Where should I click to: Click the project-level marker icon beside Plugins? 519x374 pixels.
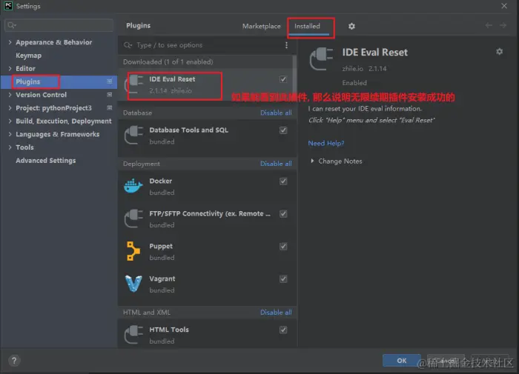pyautogui.click(x=110, y=81)
